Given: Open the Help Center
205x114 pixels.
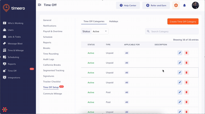Looking at the screenshot, I should pyautogui.click(x=128, y=5).
